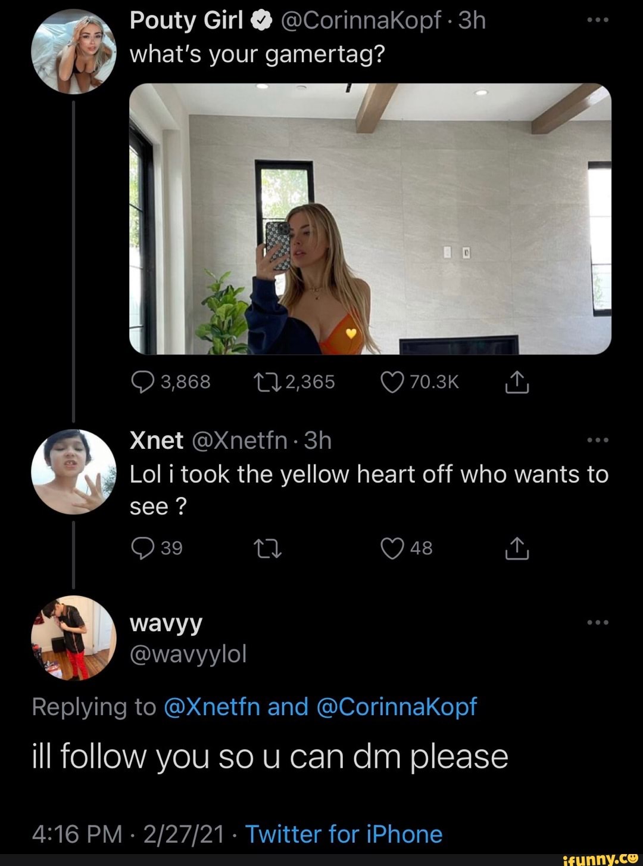The height and width of the screenshot is (866, 643).
Task: Share the Pouty Girl tweet
Action: 517,382
